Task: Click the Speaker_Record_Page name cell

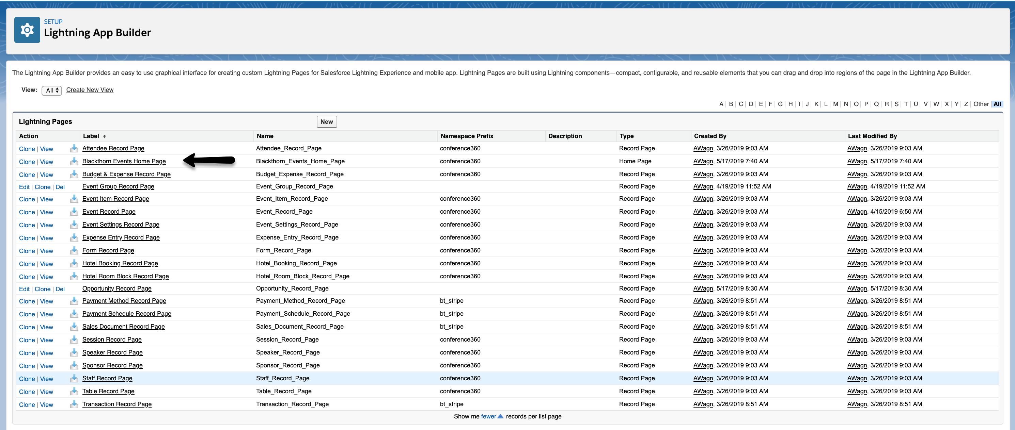Action: pyautogui.click(x=287, y=352)
